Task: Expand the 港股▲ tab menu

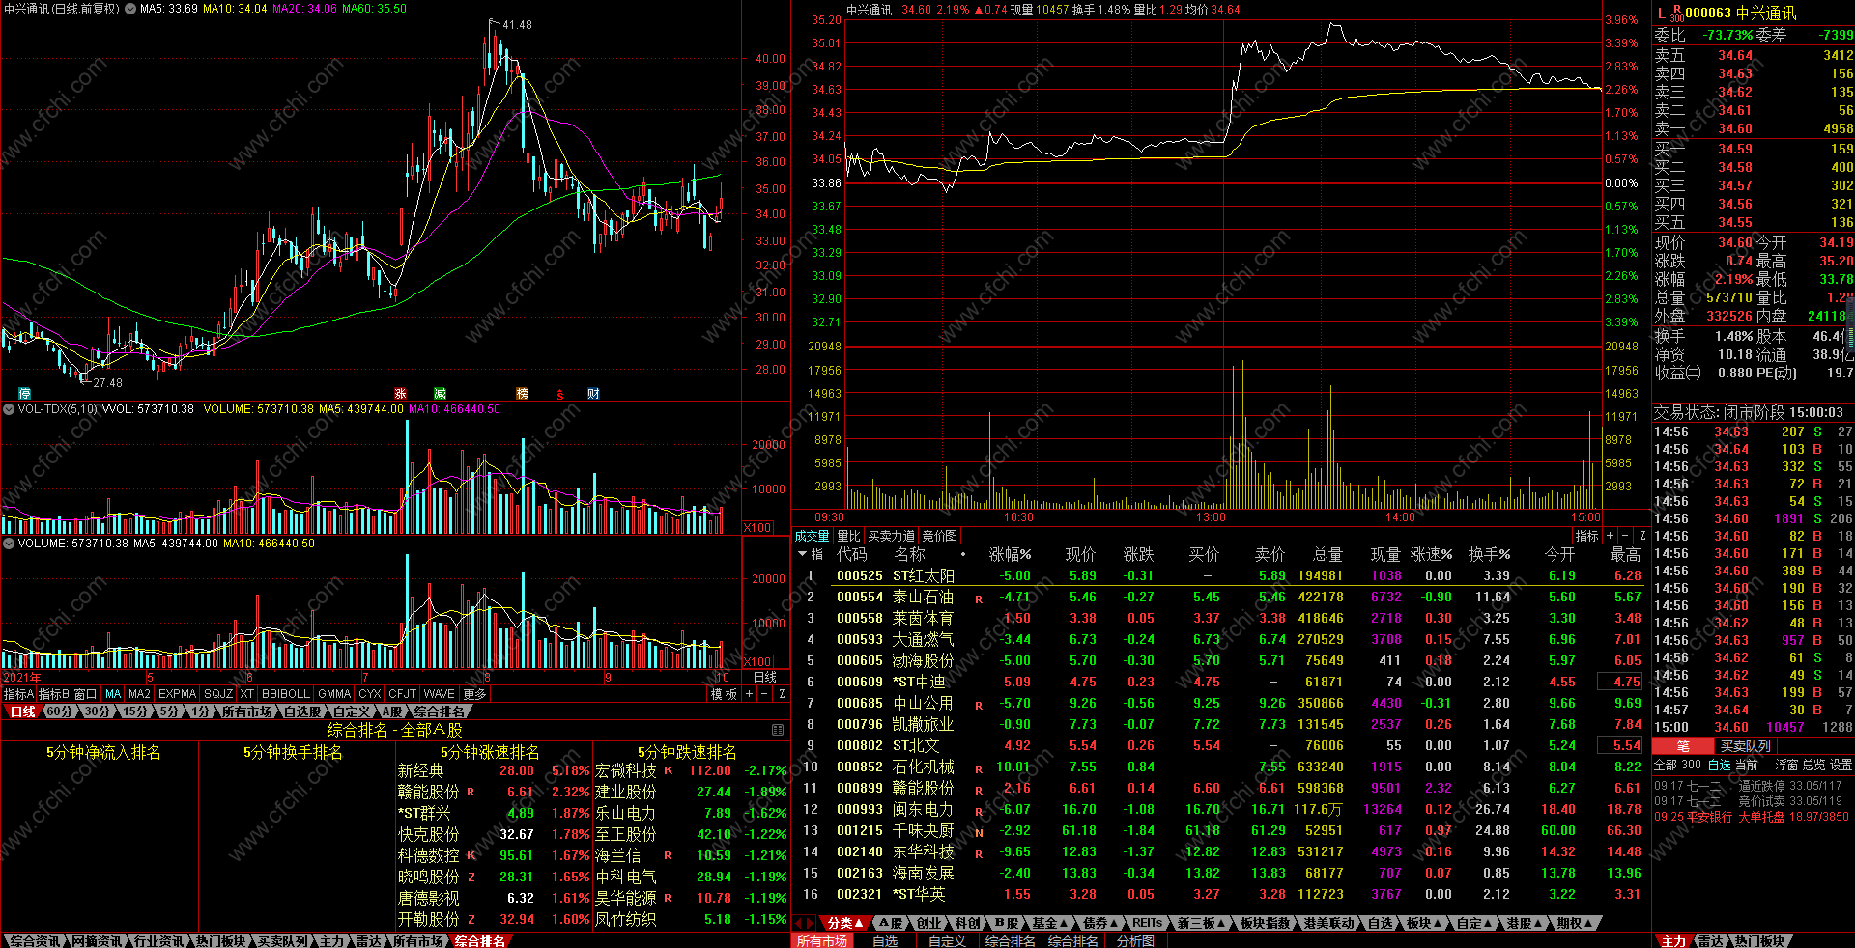Action: pyautogui.click(x=1524, y=923)
